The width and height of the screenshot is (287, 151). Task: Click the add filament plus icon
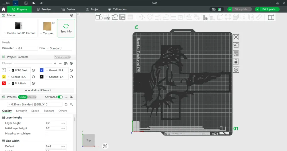(55, 63)
